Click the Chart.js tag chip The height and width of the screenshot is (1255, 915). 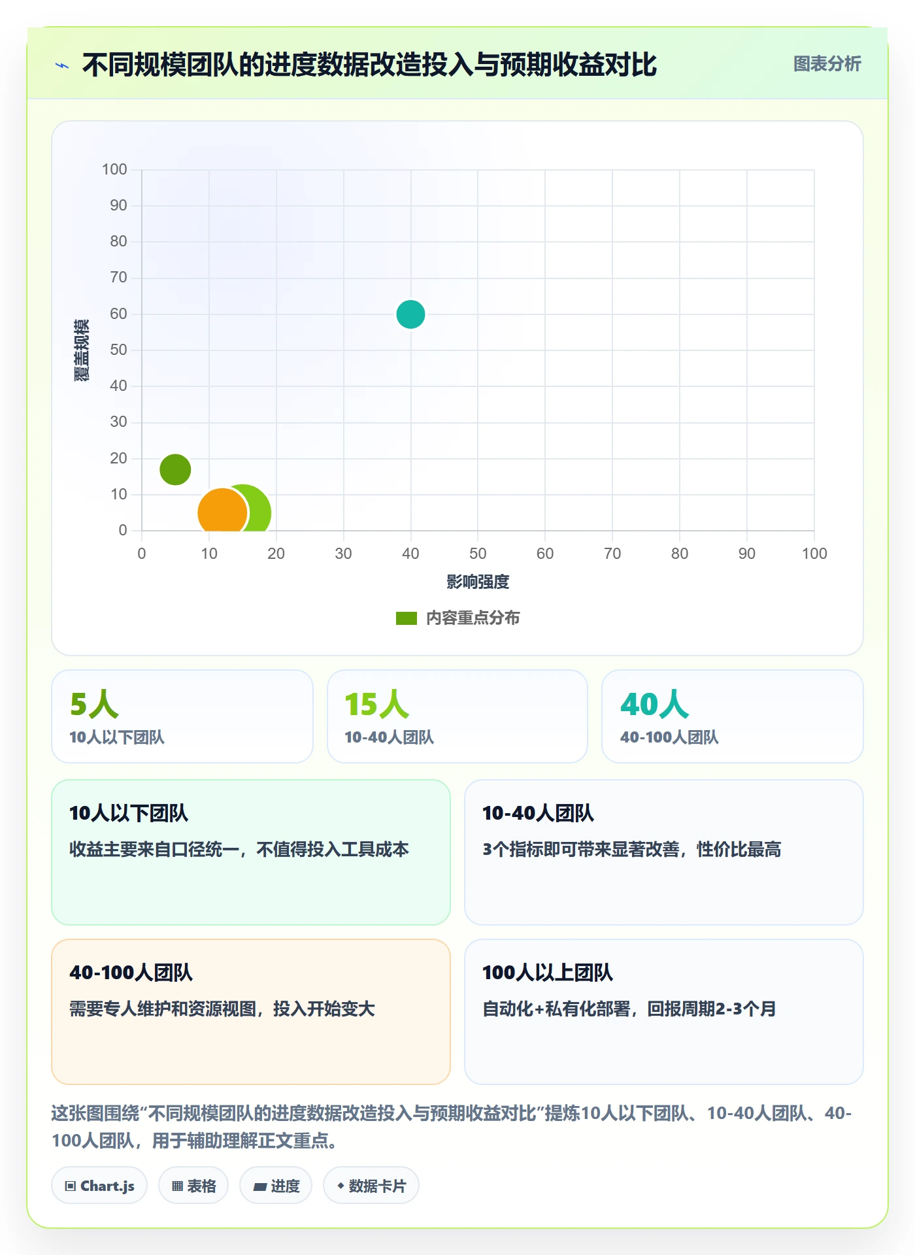99,1186
